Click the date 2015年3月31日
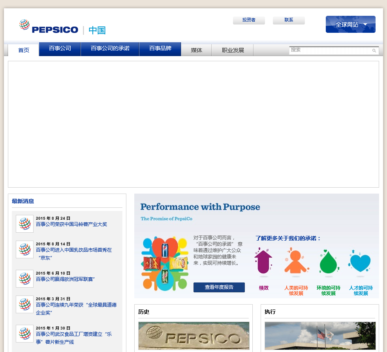The image size is (387, 352). point(53,299)
